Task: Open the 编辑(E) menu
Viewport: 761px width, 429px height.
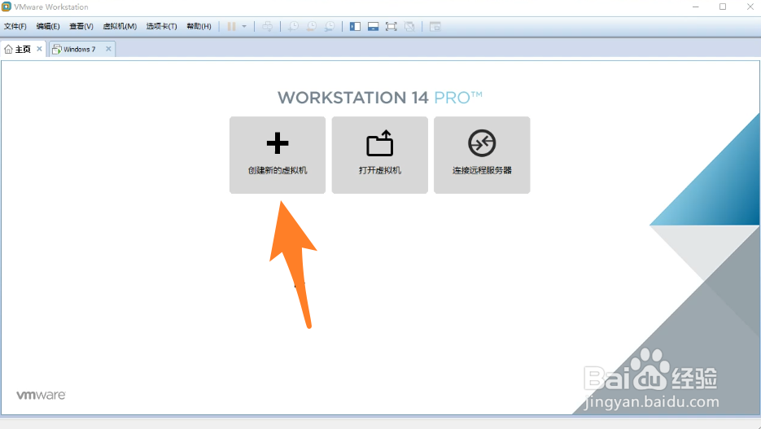Action: click(48, 26)
